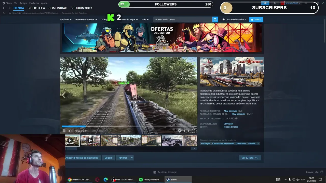This screenshot has width=326, height=183.
Task: Expand the Recomendaciones dropdown
Action: click(x=86, y=20)
